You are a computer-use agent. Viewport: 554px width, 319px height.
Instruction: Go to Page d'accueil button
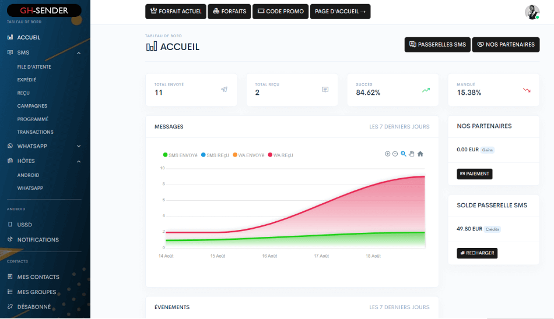(340, 11)
